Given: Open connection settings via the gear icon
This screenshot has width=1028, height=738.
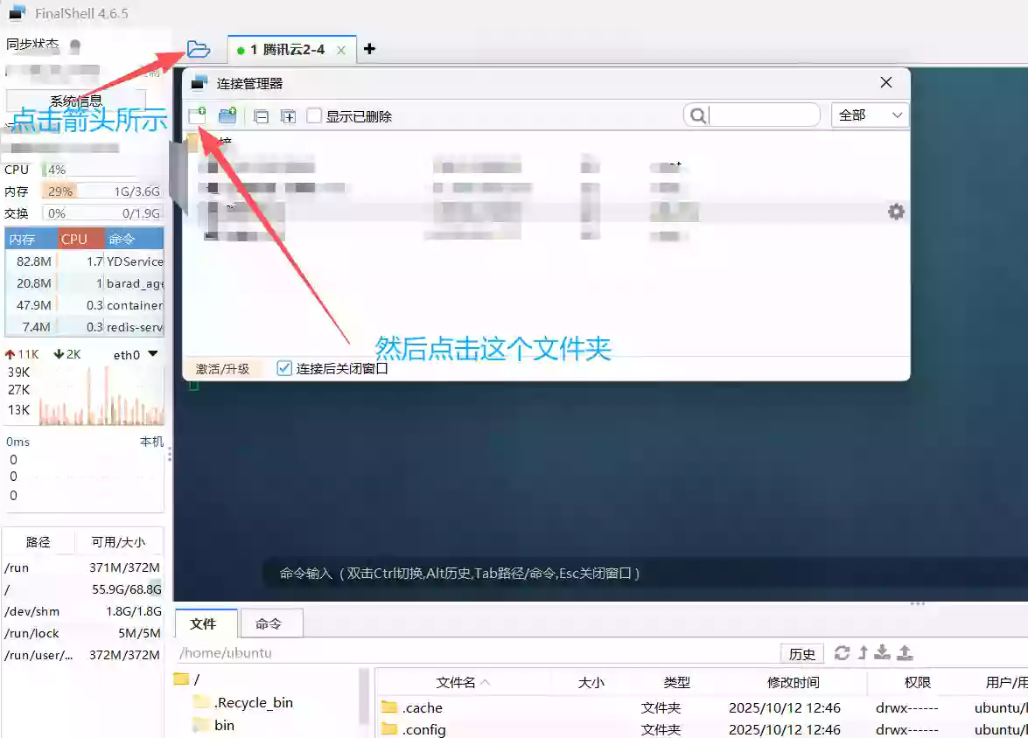Looking at the screenshot, I should click(x=896, y=211).
